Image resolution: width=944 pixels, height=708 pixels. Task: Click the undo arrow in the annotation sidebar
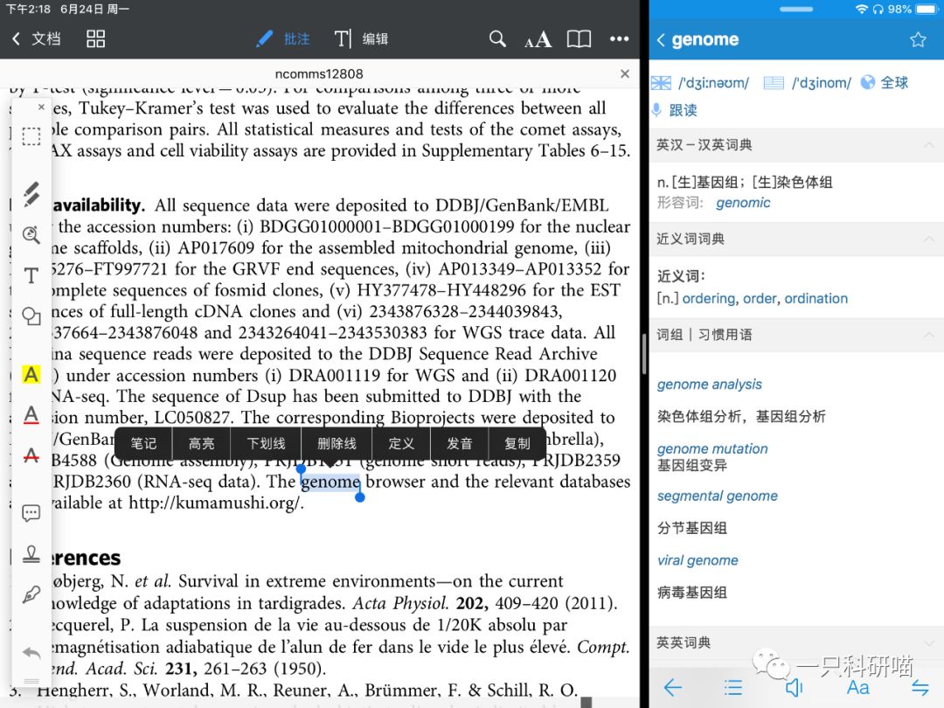31,652
